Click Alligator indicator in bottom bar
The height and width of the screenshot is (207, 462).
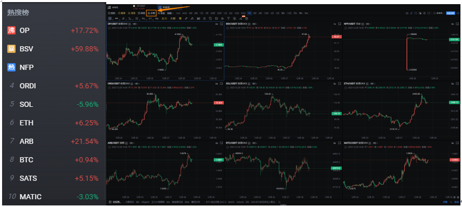145,202
